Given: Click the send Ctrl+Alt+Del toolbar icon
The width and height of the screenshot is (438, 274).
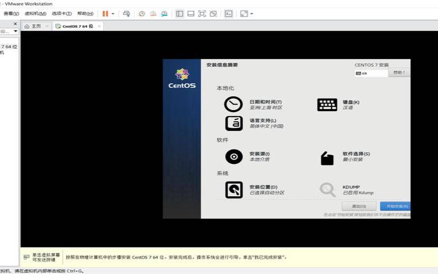Looking at the screenshot, I should point(126,14).
